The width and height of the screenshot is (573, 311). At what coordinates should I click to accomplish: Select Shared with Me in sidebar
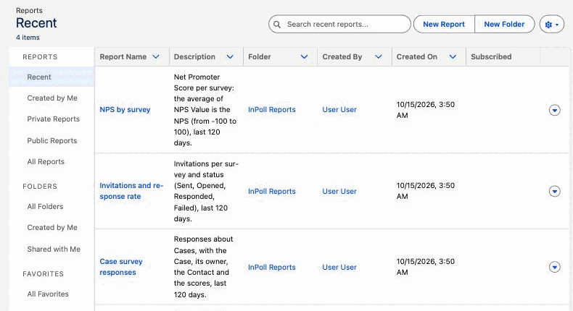[54, 250]
